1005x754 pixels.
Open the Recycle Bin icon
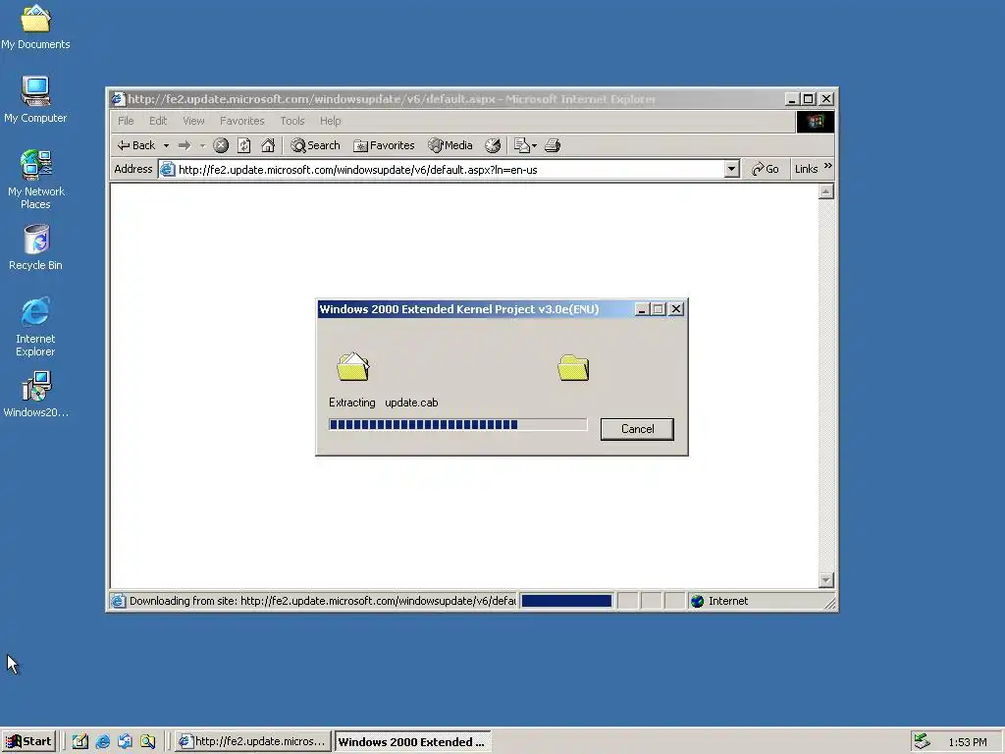pyautogui.click(x=35, y=247)
